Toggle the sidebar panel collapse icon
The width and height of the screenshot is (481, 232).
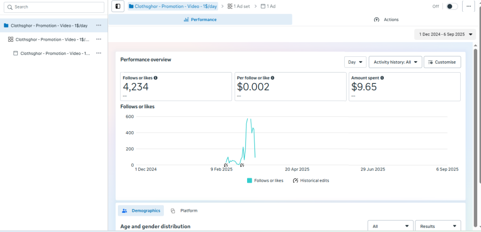117,6
